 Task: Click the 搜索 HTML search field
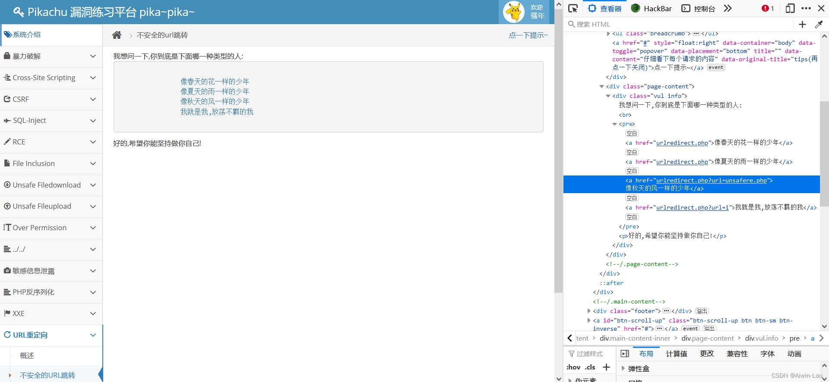682,25
